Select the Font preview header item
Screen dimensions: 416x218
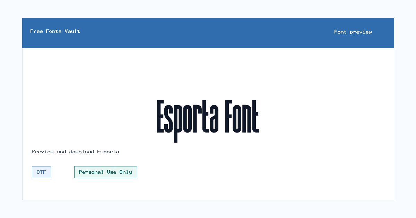[353, 32]
